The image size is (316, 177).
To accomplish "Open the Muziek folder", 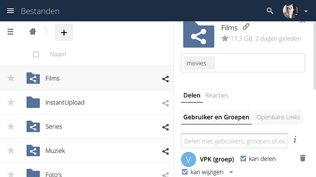I will [x=55, y=150].
